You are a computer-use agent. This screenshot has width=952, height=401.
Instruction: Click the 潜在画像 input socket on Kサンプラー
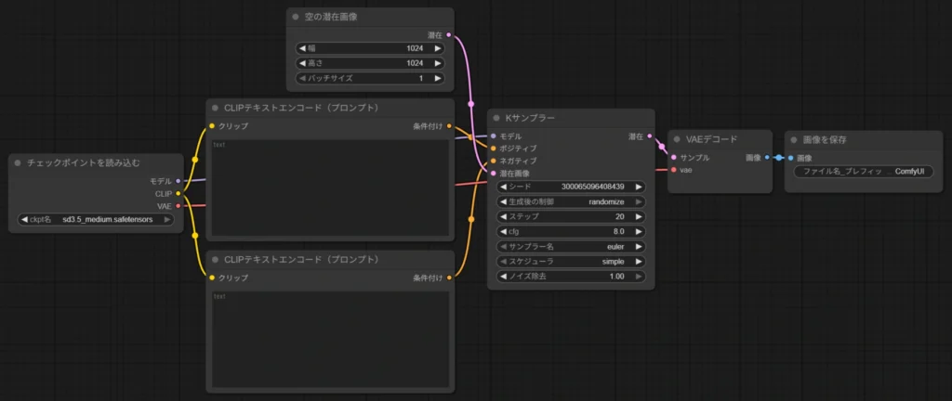493,174
